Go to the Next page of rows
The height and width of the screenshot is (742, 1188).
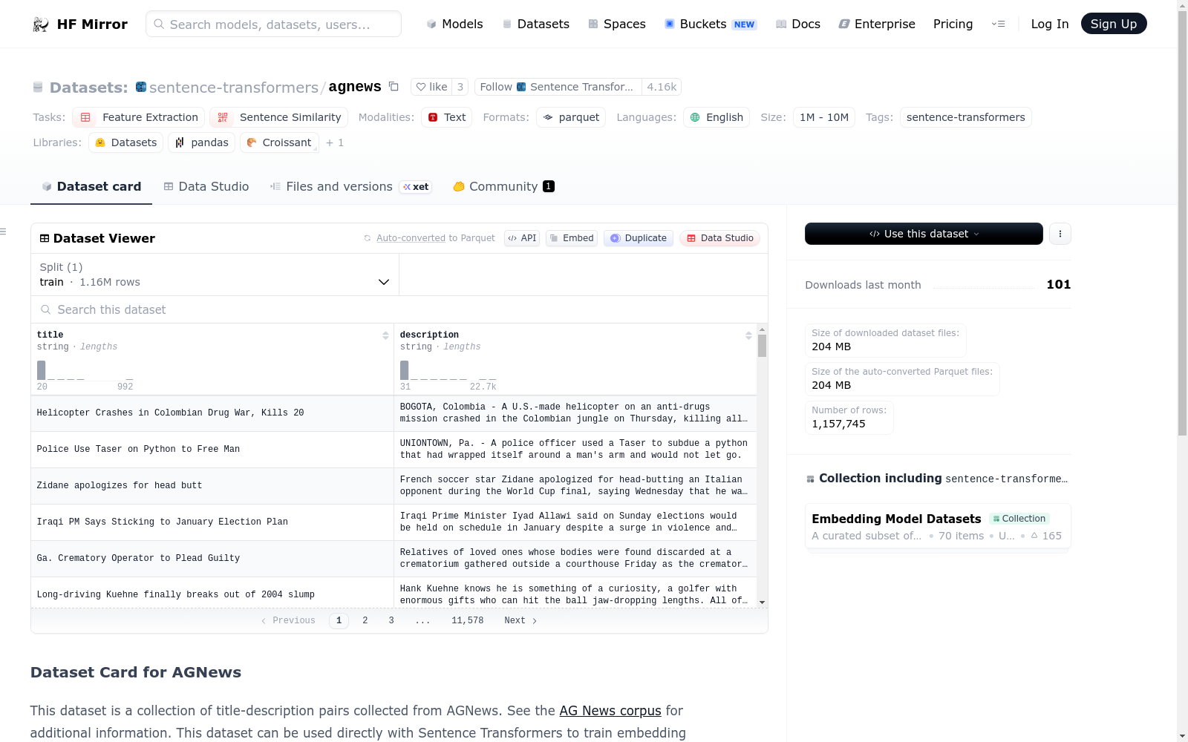(520, 621)
